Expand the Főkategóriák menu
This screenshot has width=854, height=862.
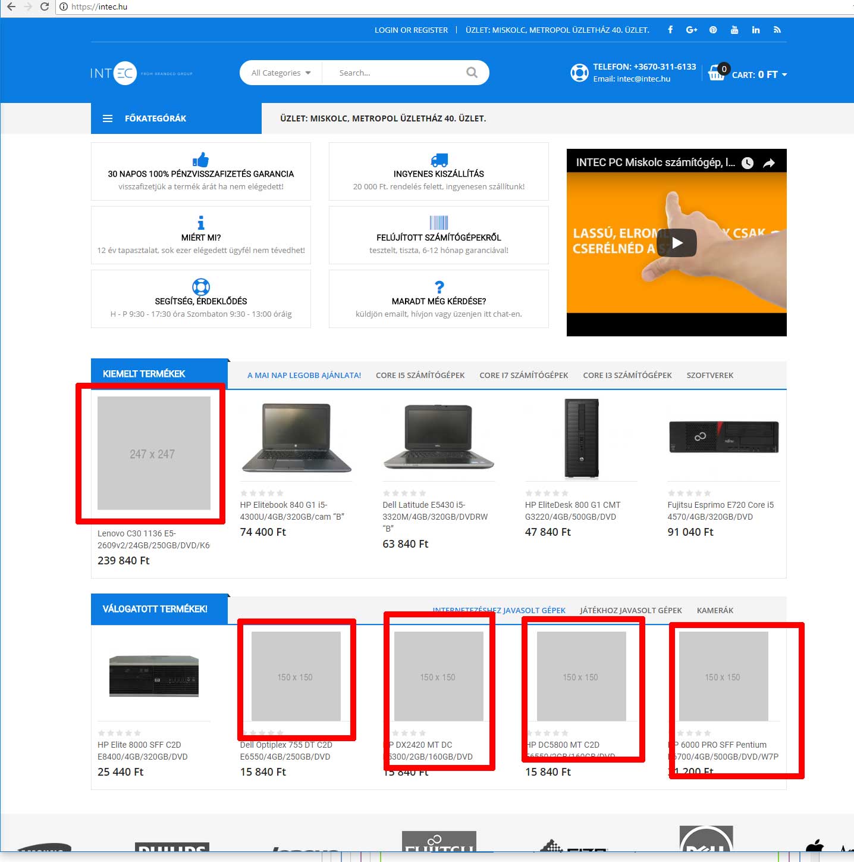[176, 118]
